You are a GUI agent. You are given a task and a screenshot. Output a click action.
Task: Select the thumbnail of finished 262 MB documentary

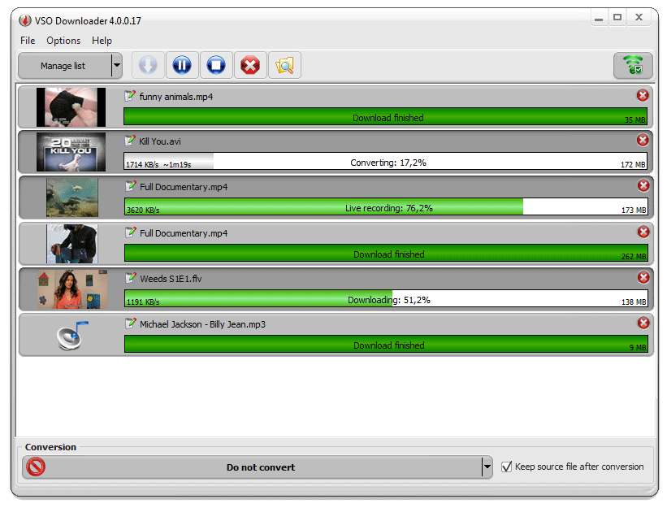click(x=72, y=244)
